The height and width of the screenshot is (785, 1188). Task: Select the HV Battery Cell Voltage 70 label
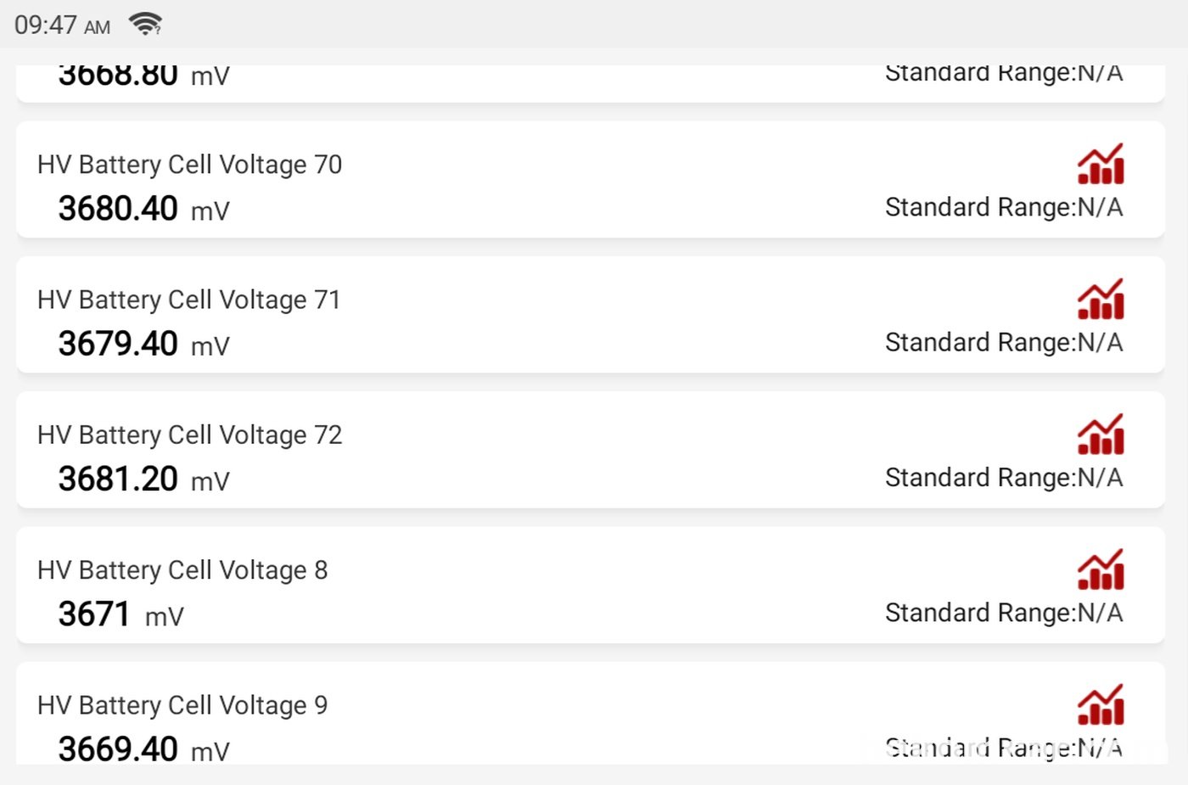189,164
